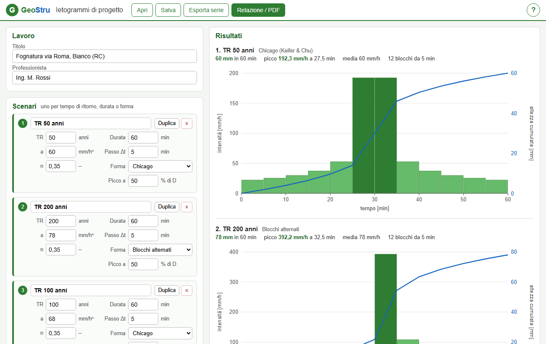546x344 pixels.
Task: Open the Forma dropdown for TR 50 anni
Action: click(x=160, y=166)
